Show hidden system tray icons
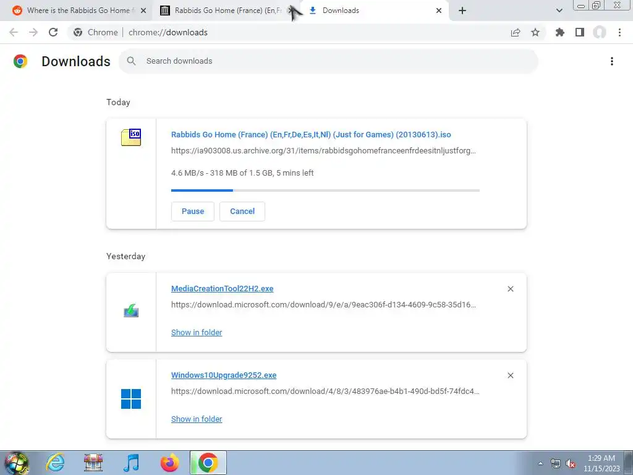This screenshot has height=475, width=633. pos(540,463)
